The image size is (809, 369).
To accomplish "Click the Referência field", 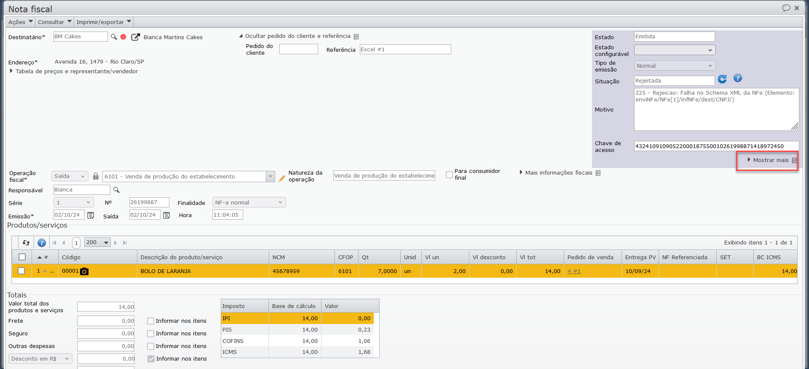I will (x=405, y=49).
